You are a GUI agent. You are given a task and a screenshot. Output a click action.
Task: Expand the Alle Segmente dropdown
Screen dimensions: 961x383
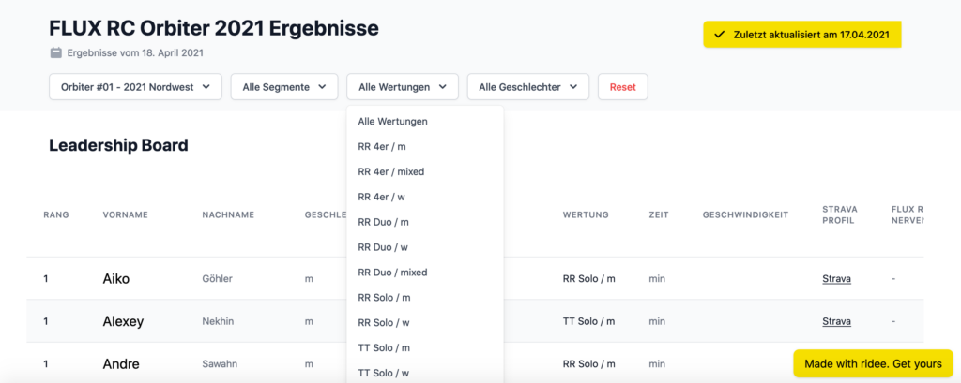283,87
